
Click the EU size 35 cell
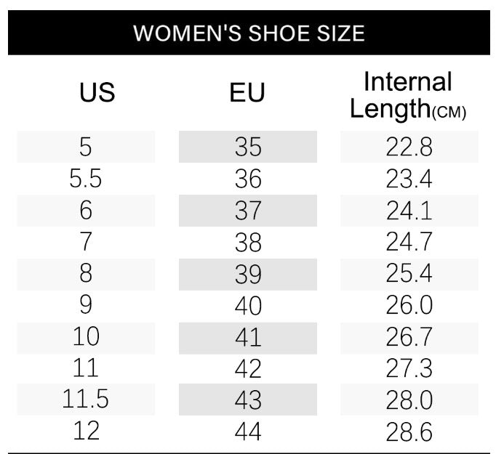[248, 147]
